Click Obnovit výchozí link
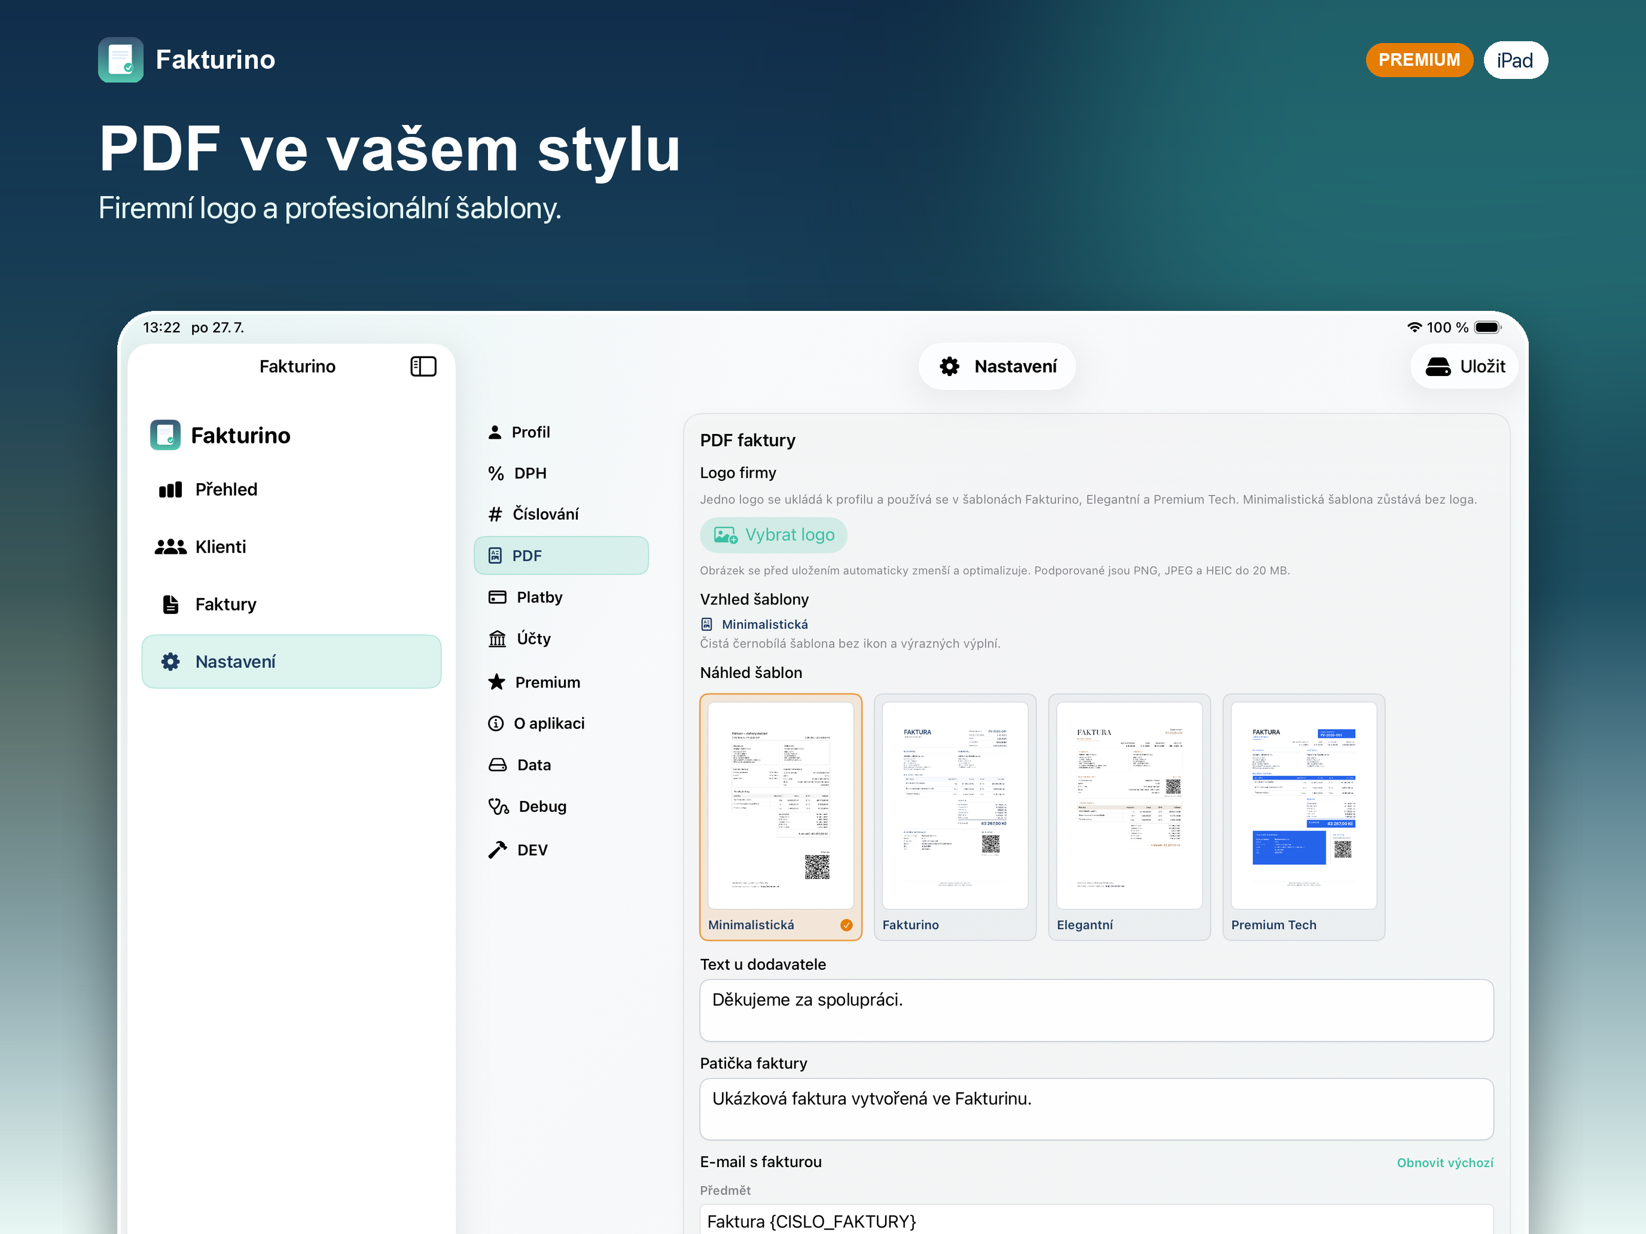The image size is (1646, 1234). click(x=1444, y=1163)
